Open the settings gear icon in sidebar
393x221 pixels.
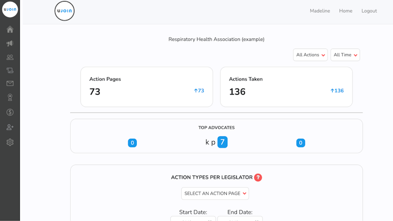coord(10,142)
